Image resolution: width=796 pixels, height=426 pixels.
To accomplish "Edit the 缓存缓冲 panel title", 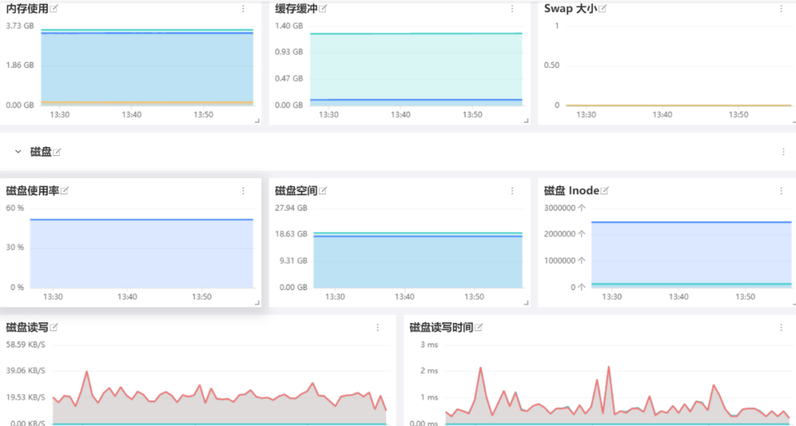I will (323, 9).
